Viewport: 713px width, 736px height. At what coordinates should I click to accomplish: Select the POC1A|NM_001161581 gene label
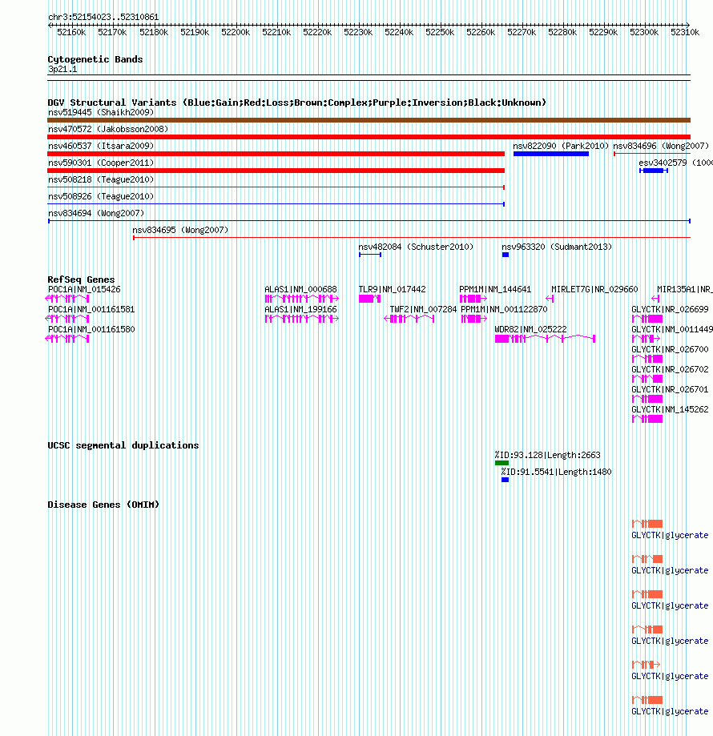91,310
